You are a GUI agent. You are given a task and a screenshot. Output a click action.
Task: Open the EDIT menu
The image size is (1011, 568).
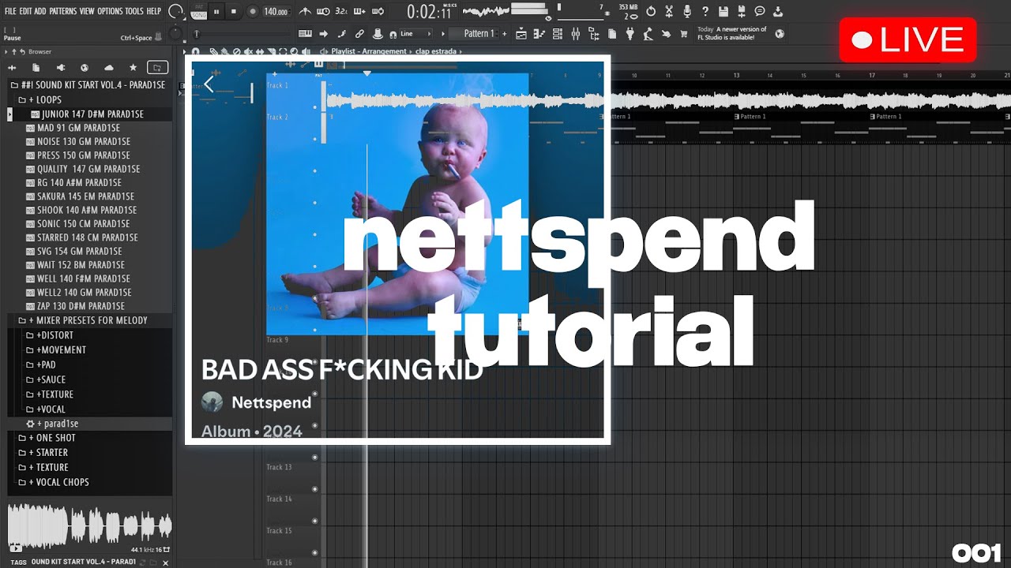click(26, 11)
